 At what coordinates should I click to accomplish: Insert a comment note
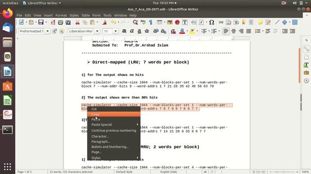tap(260, 22)
